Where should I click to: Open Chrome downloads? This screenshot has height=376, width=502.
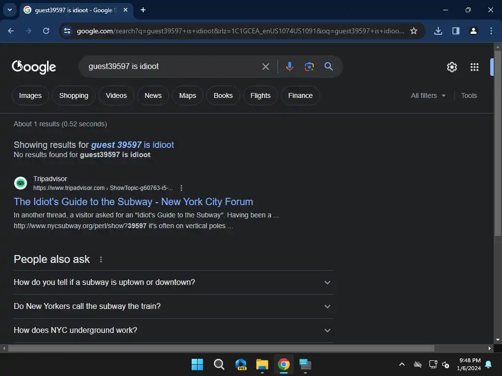438,31
